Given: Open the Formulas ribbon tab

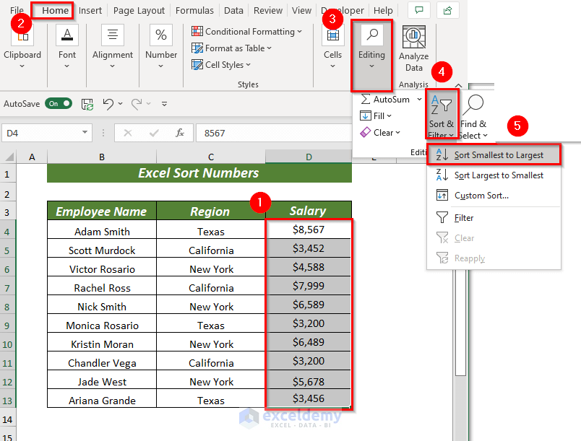Looking at the screenshot, I should click(x=194, y=10).
